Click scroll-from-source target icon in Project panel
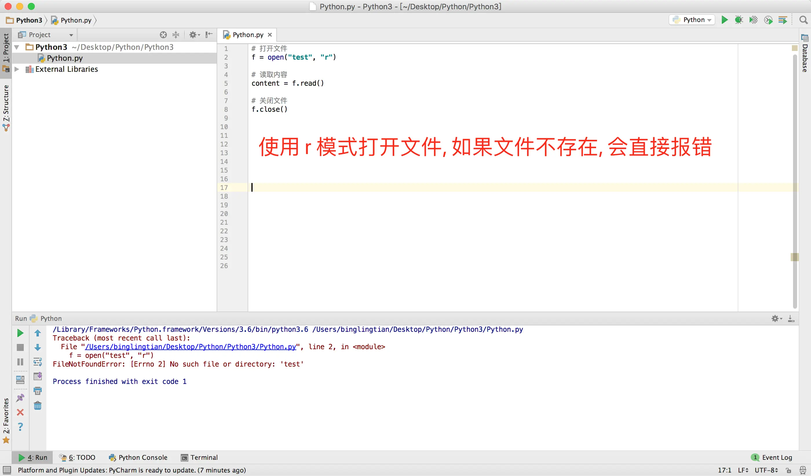The width and height of the screenshot is (811, 476). (x=163, y=35)
